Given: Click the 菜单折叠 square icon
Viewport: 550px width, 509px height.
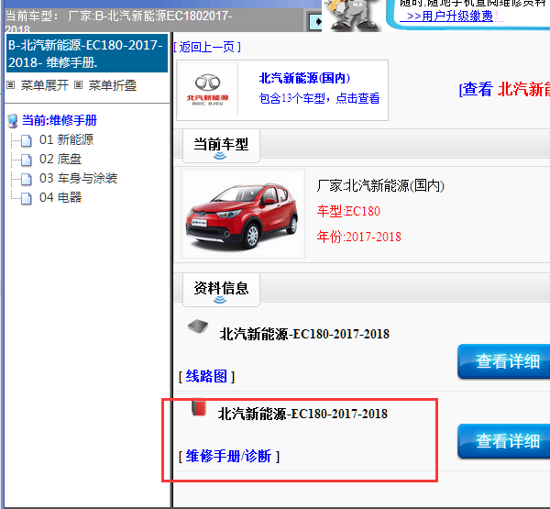Looking at the screenshot, I should [x=79, y=85].
